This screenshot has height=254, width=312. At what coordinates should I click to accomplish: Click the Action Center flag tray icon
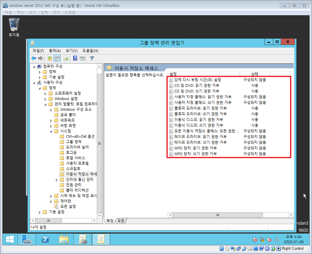click(254, 239)
